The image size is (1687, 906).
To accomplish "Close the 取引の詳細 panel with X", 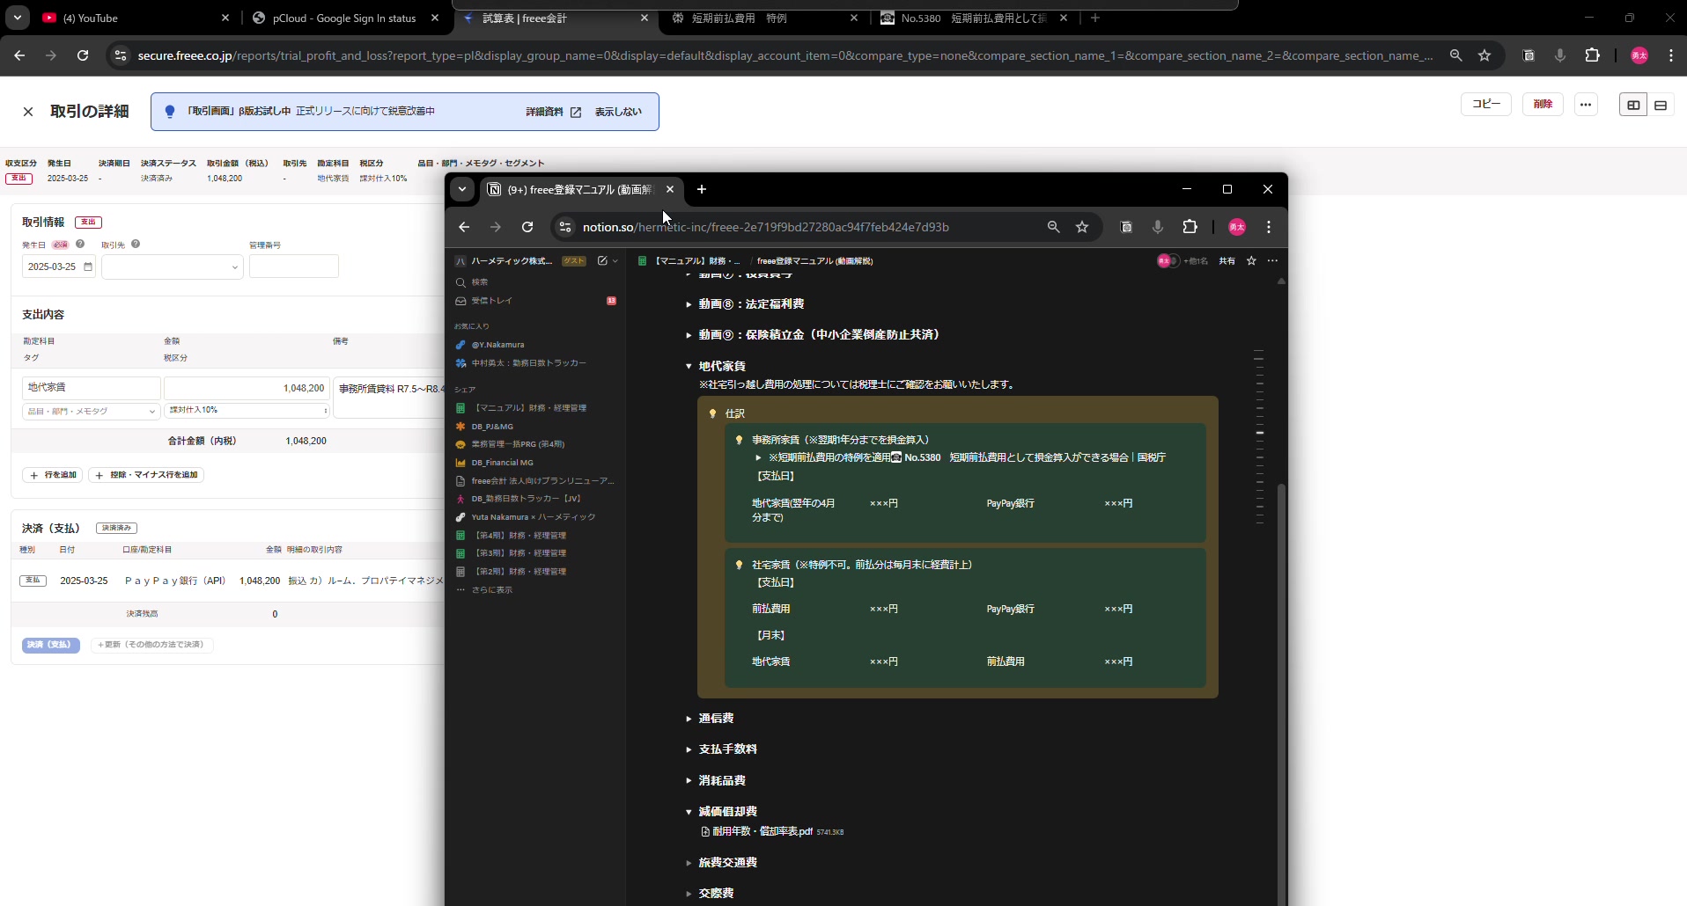I will (28, 112).
